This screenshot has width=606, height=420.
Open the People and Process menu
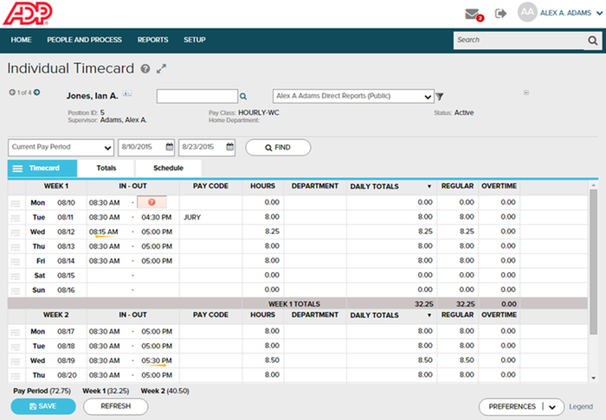pyautogui.click(x=84, y=40)
